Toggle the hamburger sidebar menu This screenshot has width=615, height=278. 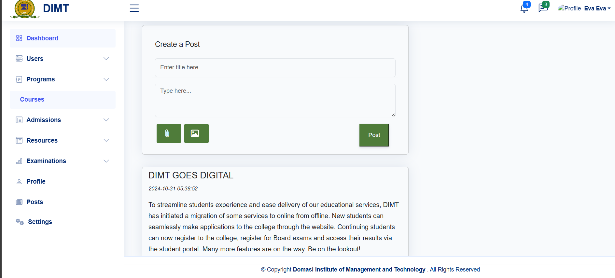tap(134, 8)
